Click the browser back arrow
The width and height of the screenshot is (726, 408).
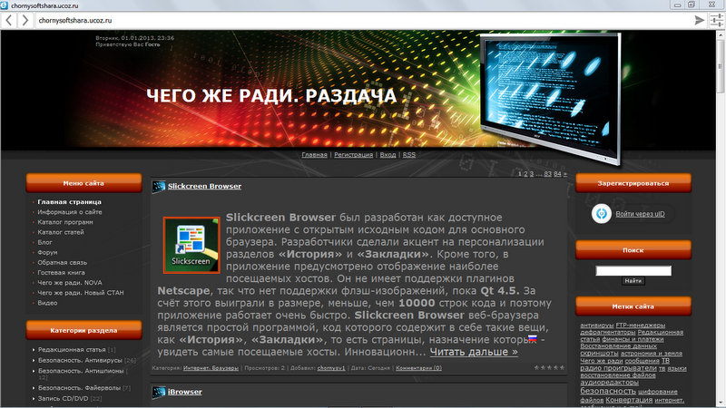[9, 20]
